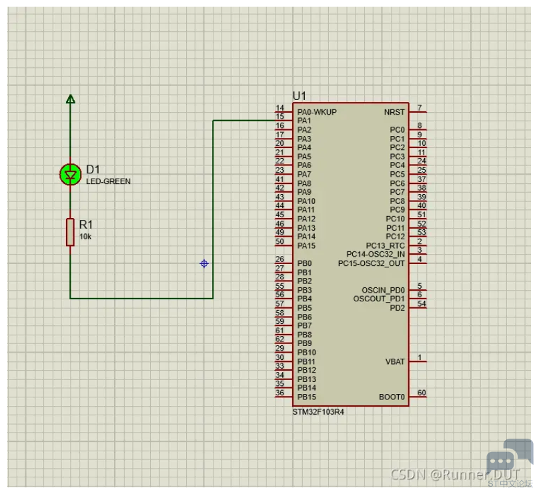Click the BOOT0 pin label
The width and height of the screenshot is (539, 494).
click(x=392, y=397)
